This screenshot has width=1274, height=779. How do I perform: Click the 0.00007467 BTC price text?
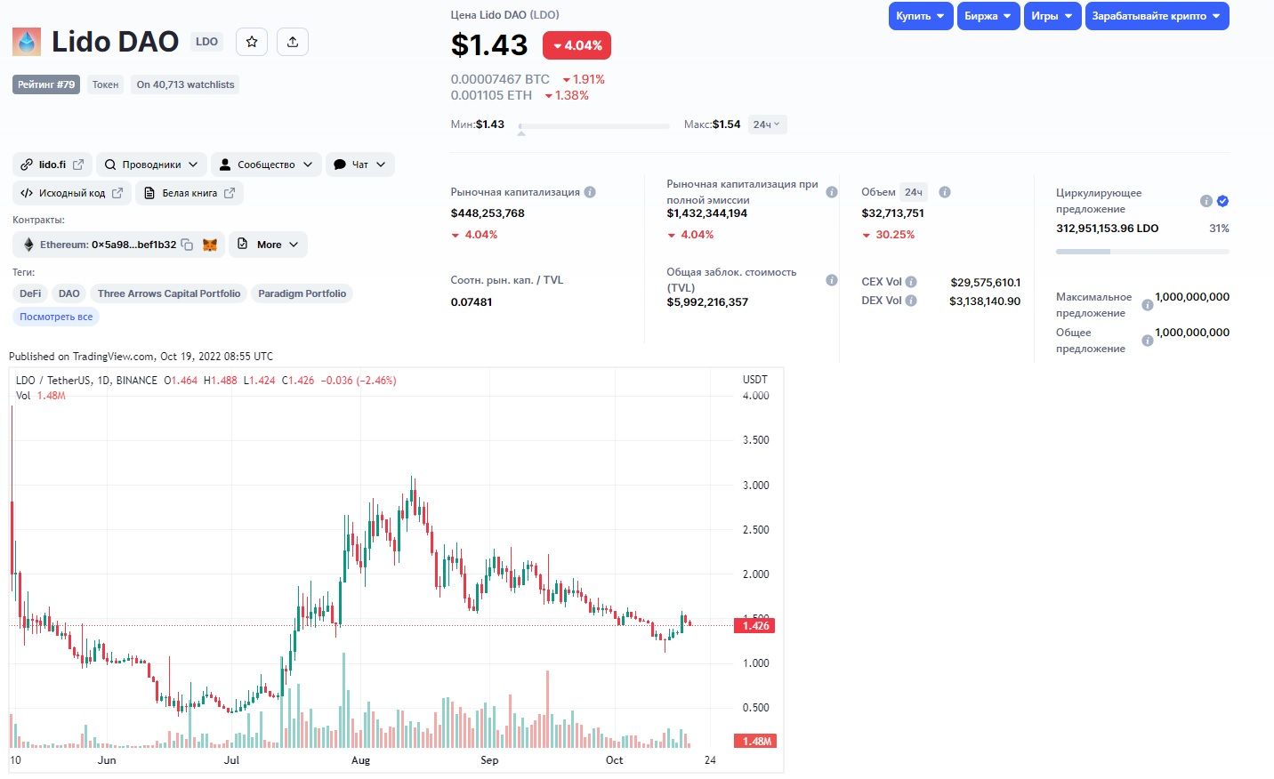tap(500, 79)
